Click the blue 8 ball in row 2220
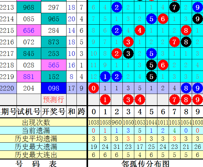Viewport: 203px width, 167px height. coord(186,88)
